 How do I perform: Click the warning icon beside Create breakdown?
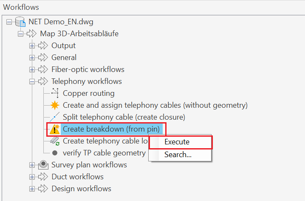(x=54, y=129)
